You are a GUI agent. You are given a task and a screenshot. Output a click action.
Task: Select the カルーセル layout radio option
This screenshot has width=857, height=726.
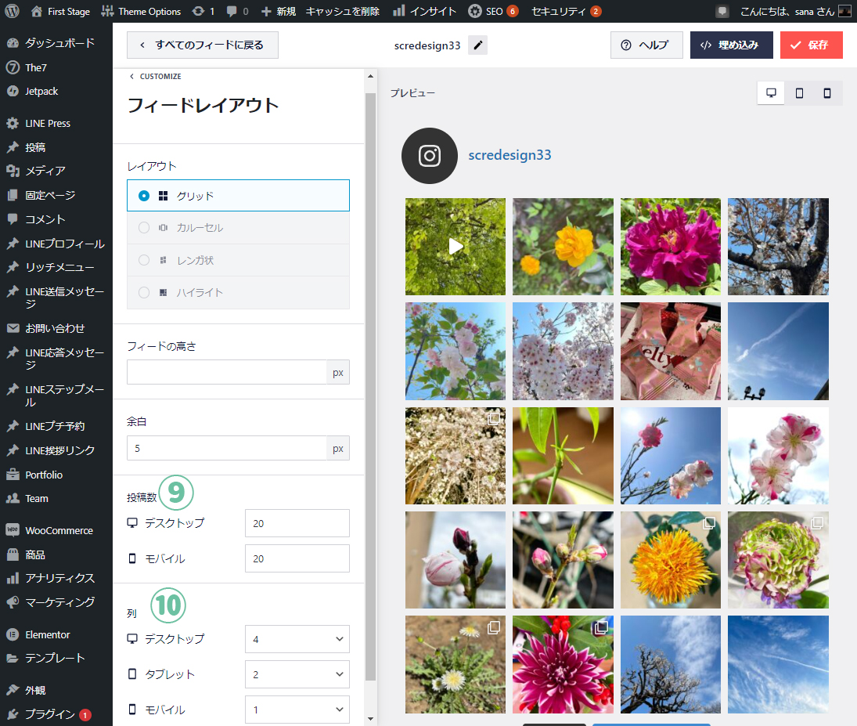[x=144, y=228]
